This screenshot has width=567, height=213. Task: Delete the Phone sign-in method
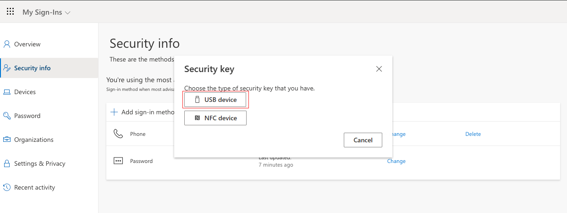(x=473, y=134)
